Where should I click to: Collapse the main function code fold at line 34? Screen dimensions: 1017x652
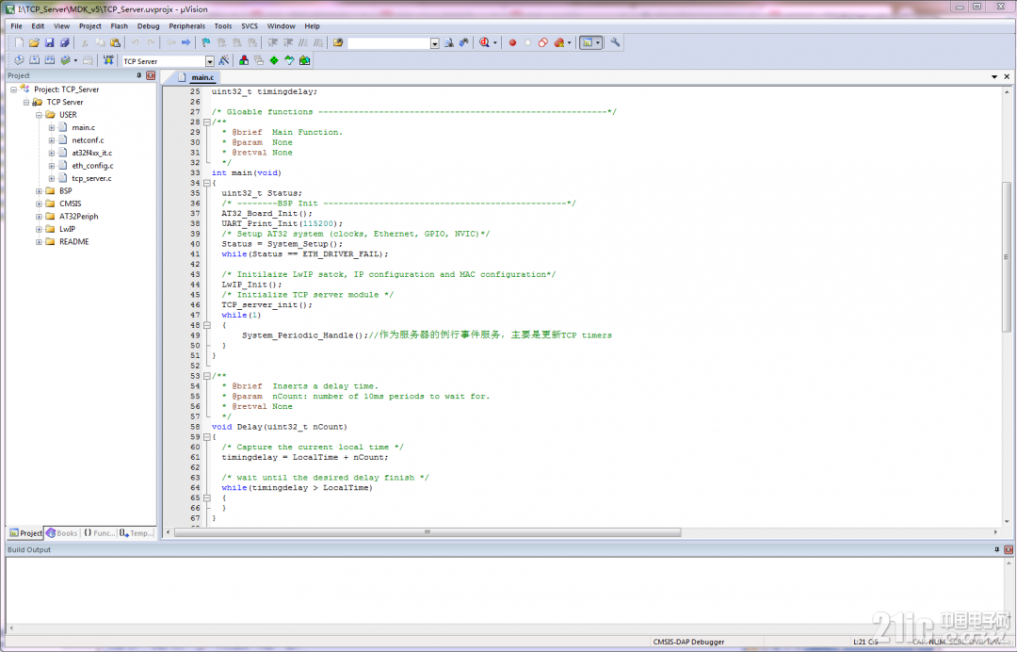pos(207,183)
